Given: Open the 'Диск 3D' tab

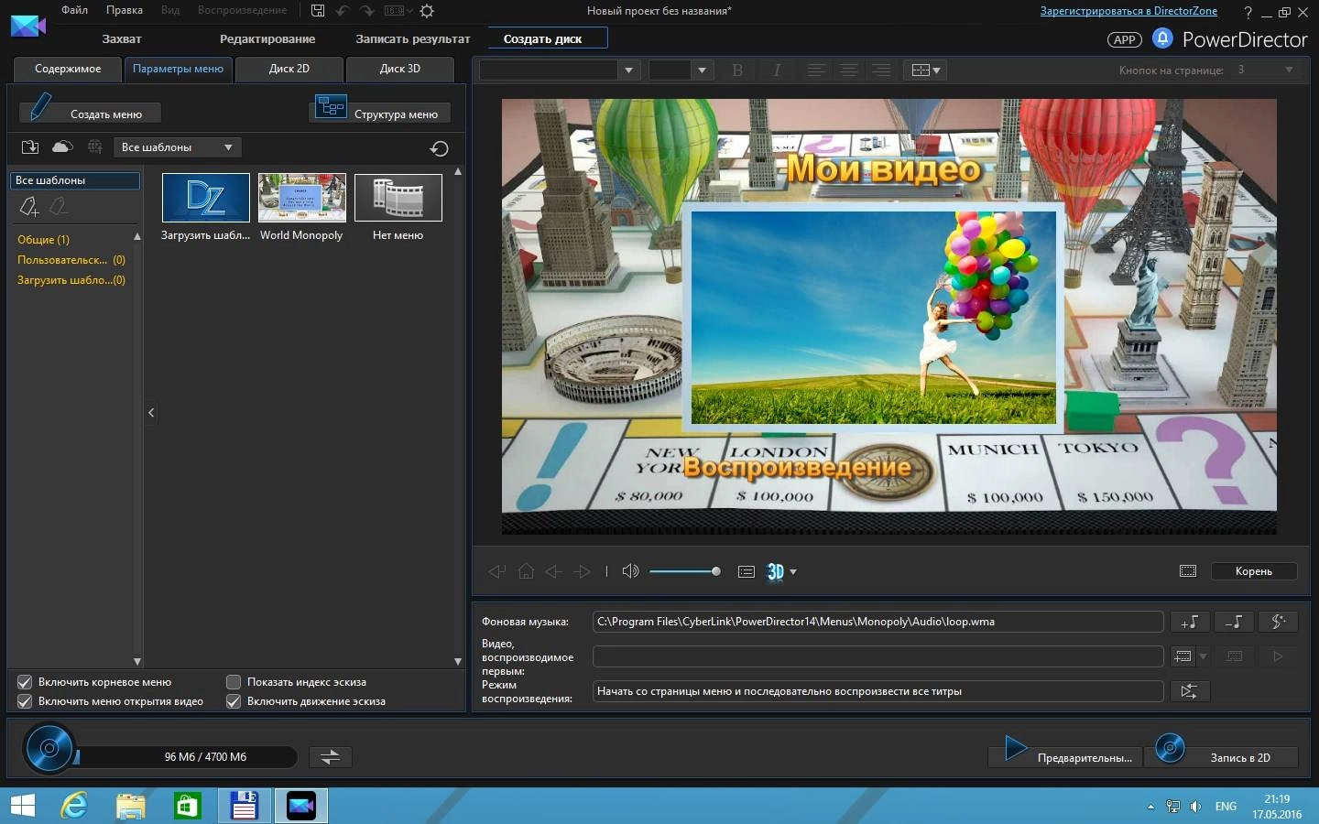Looking at the screenshot, I should click(x=400, y=69).
